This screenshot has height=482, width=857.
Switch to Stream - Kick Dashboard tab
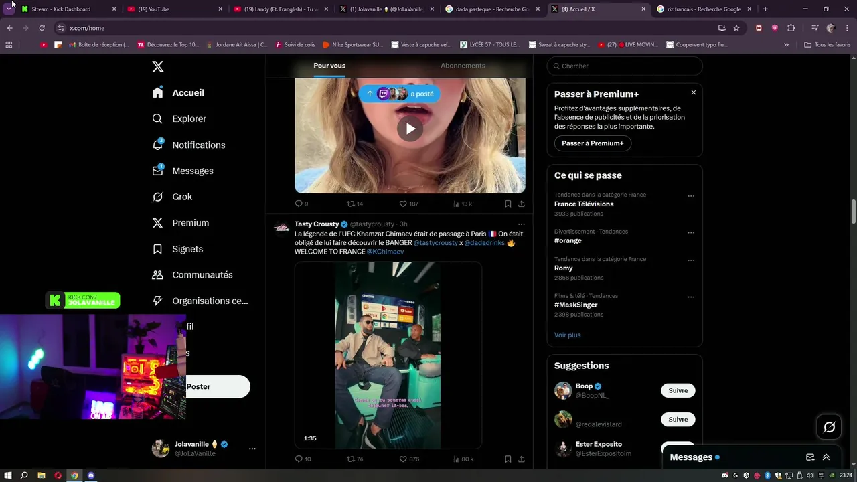coord(68,9)
